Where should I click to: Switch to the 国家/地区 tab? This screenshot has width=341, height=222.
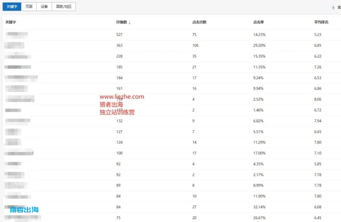[64, 7]
